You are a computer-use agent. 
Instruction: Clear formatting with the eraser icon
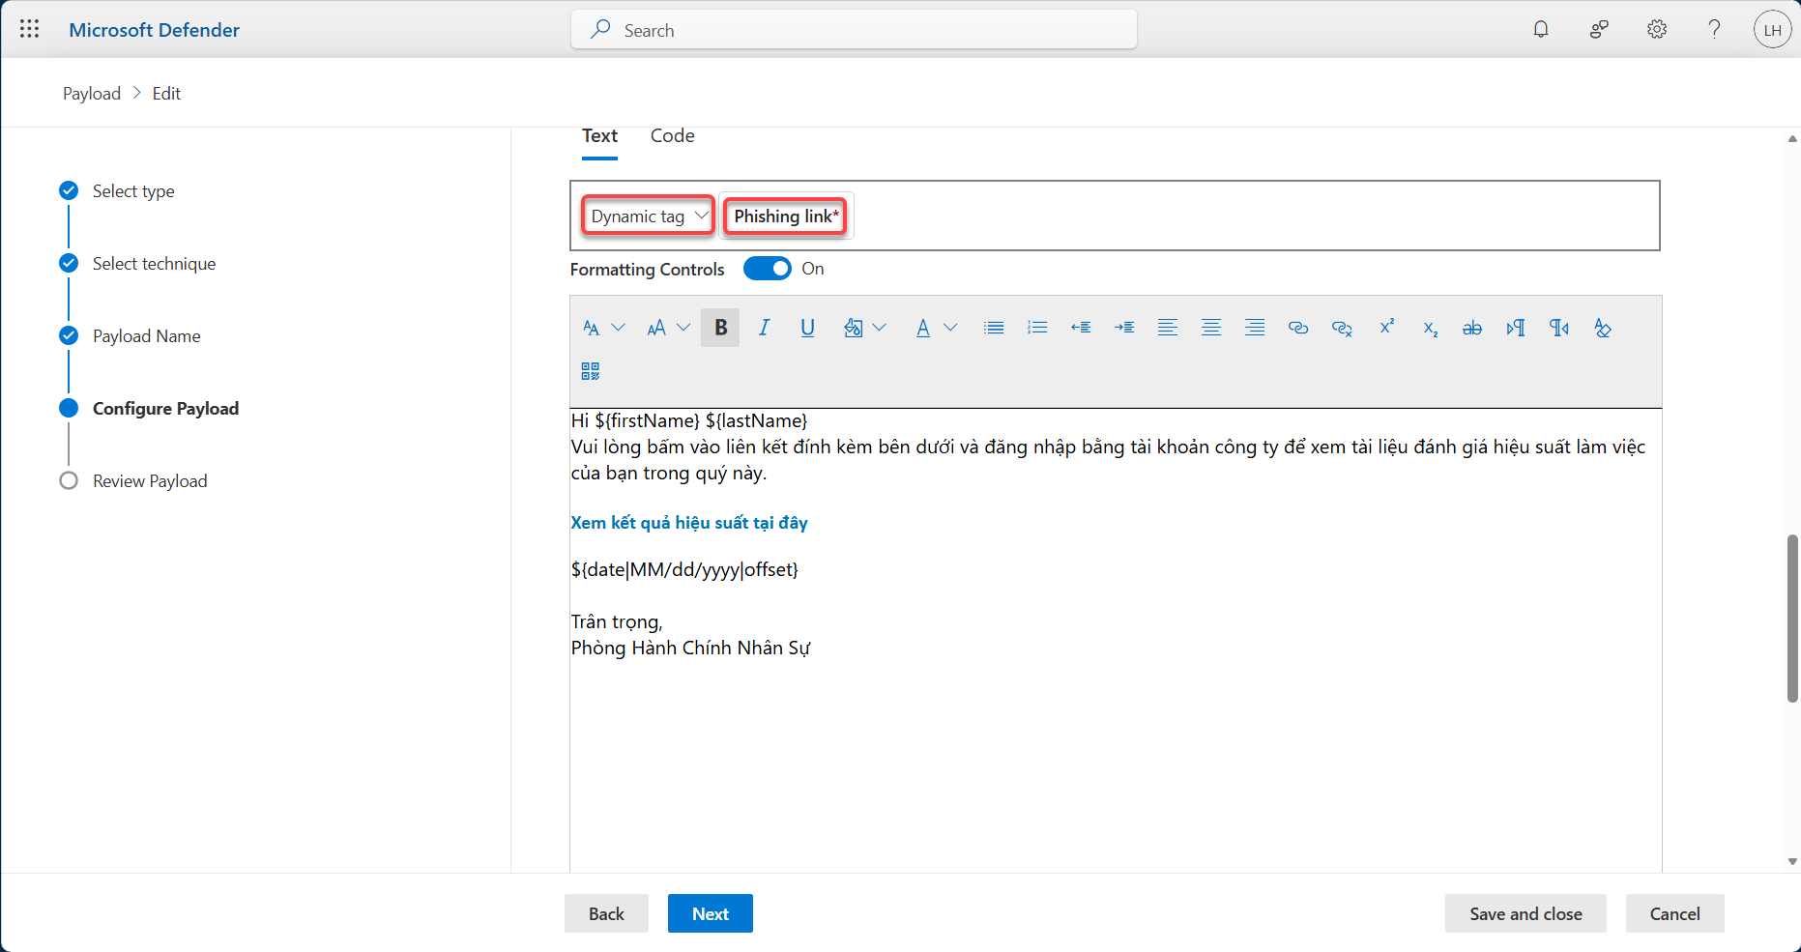pos(1603,328)
